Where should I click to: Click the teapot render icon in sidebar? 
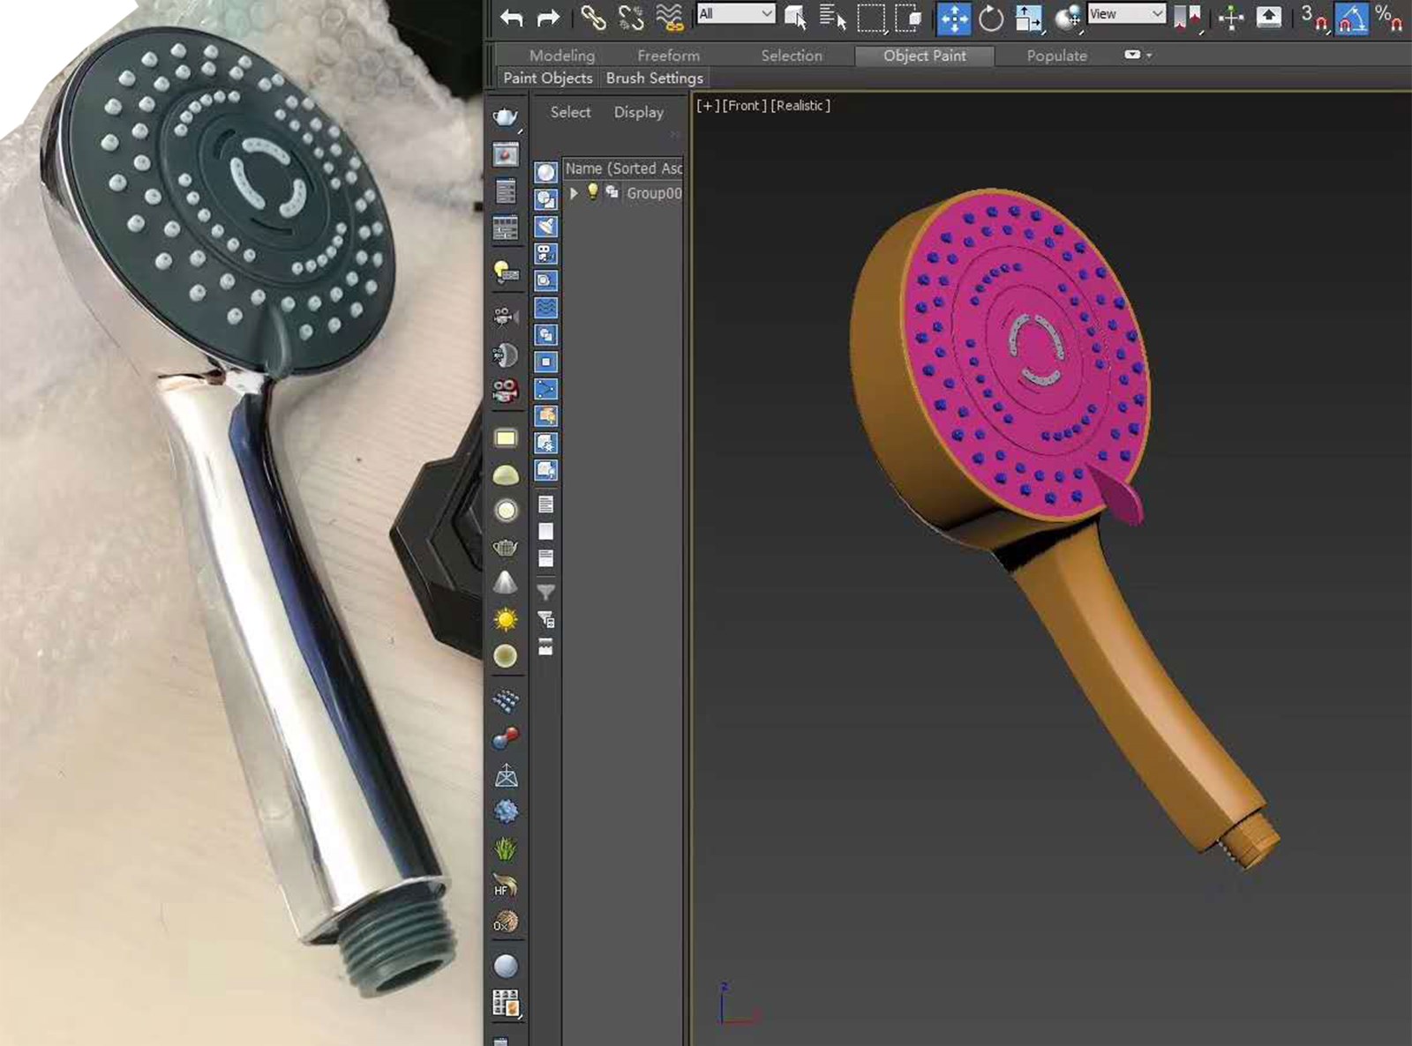pos(506,117)
